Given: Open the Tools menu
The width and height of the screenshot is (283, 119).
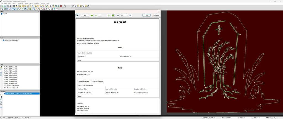Looking at the screenshot, I should (14, 4).
